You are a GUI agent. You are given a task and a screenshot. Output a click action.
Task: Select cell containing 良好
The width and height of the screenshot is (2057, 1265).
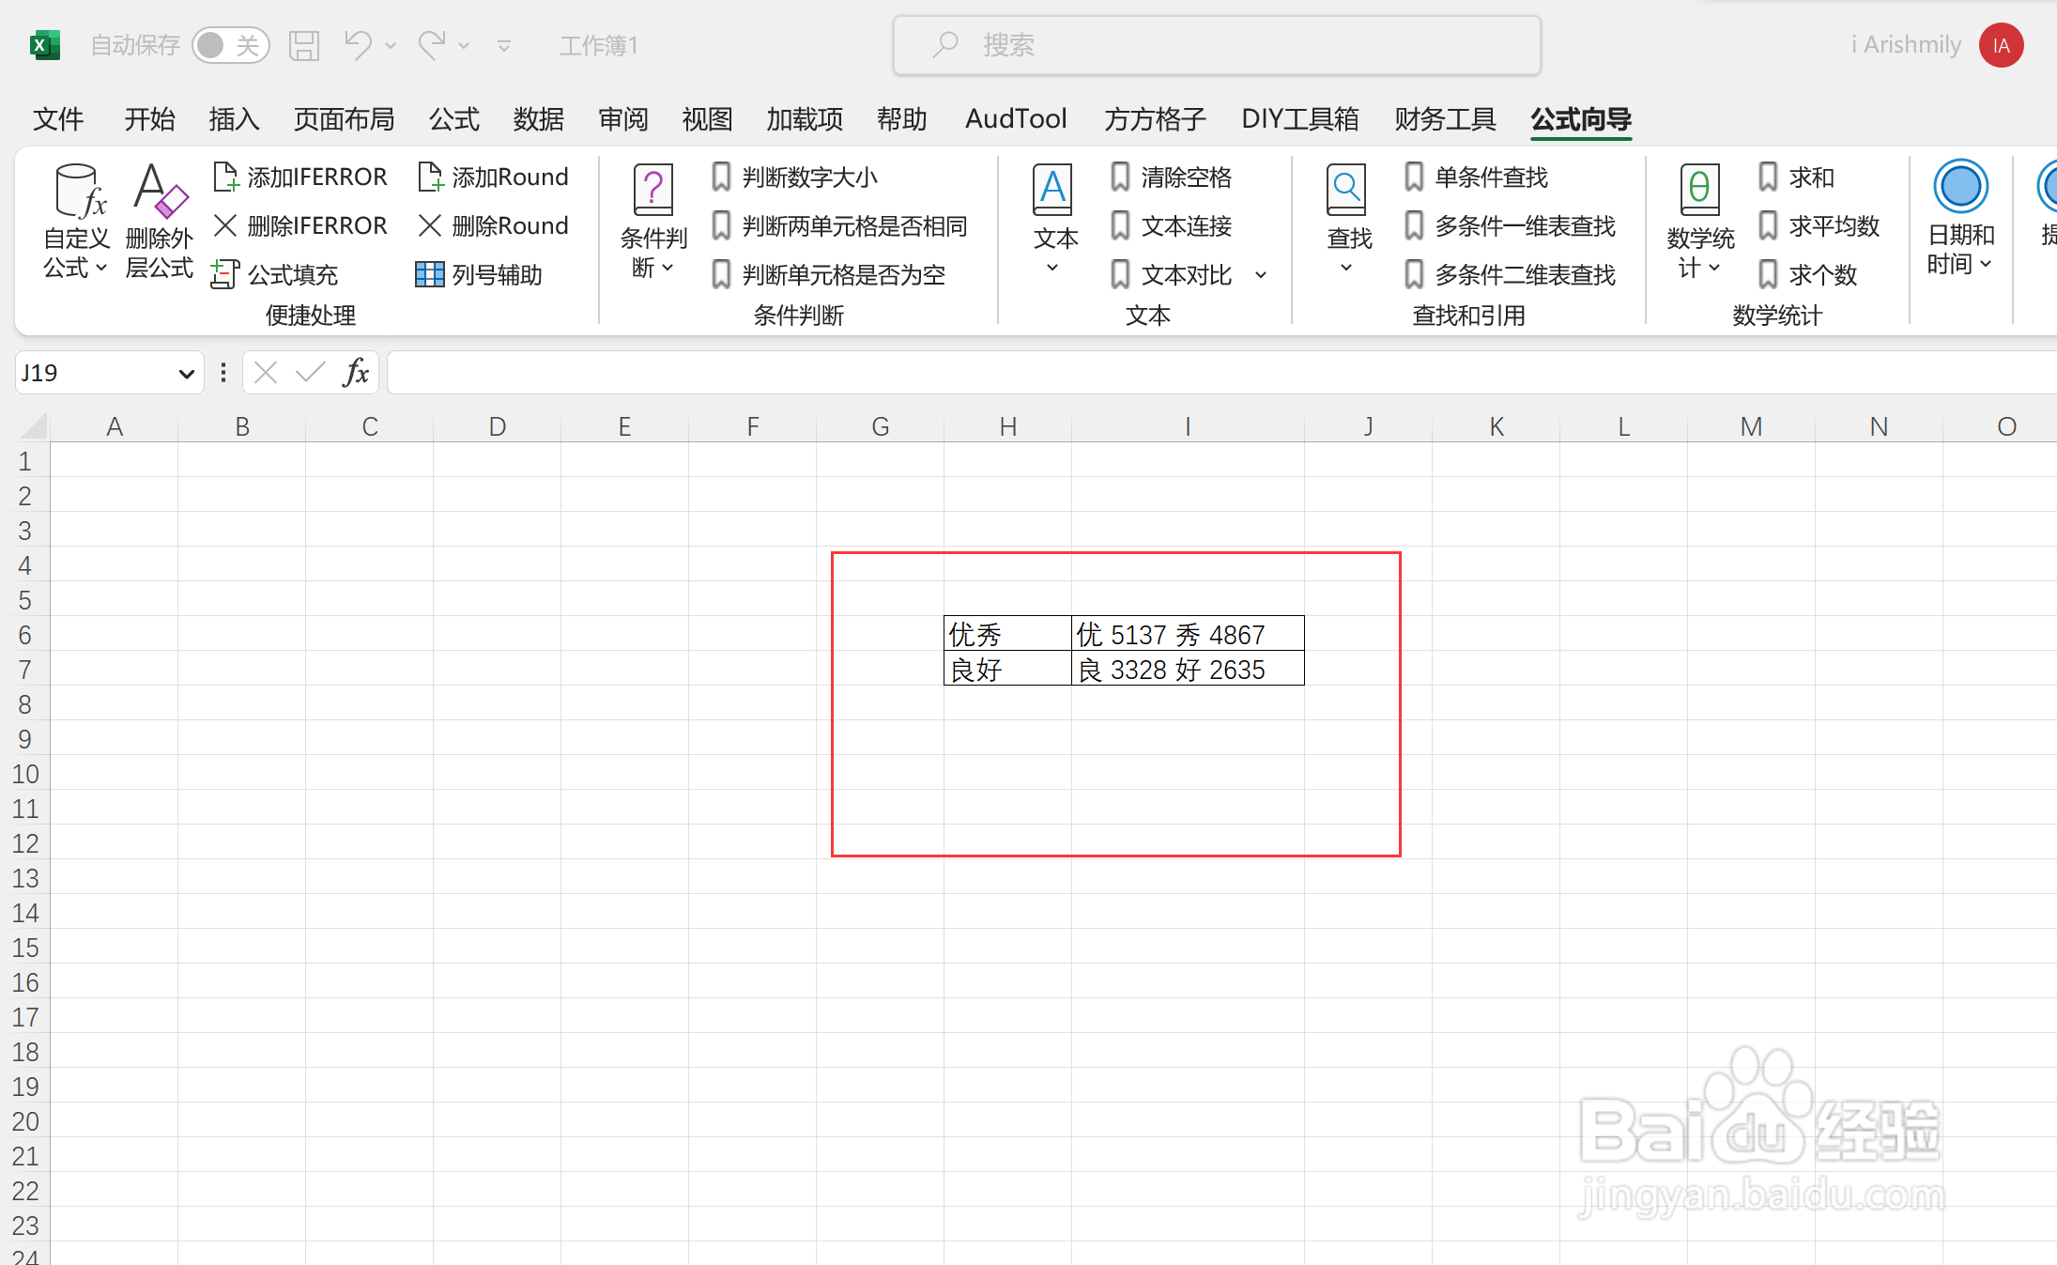point(1007,670)
